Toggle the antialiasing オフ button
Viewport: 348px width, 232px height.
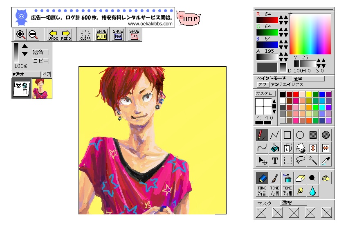coord(263,84)
